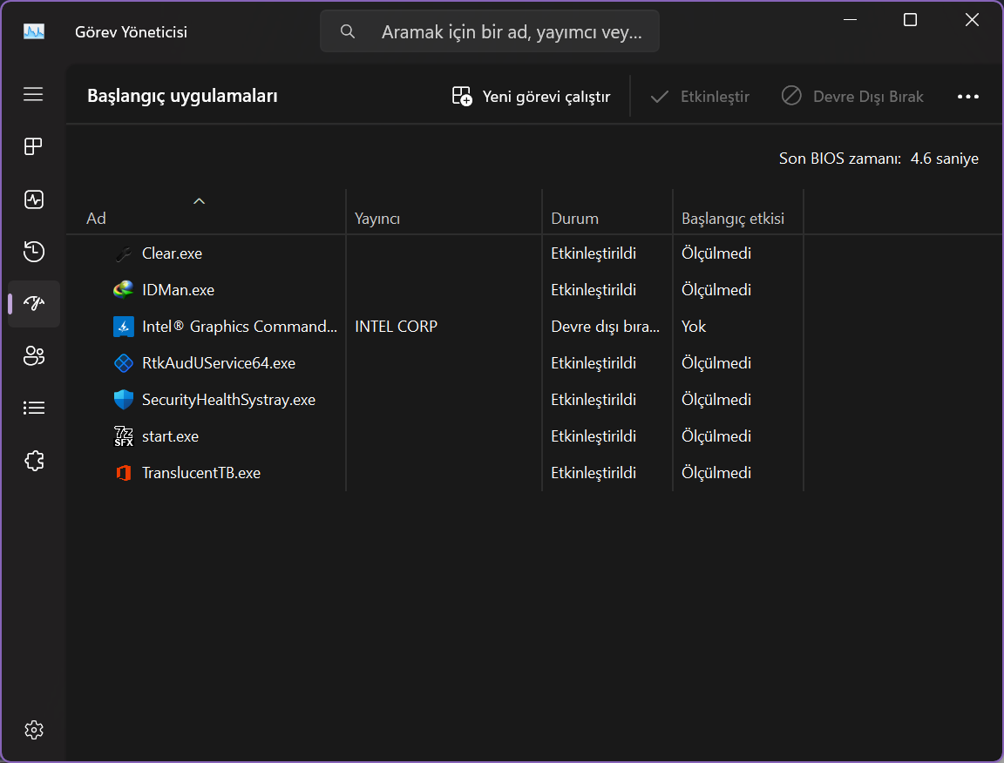The width and height of the screenshot is (1004, 763).
Task: Sort by the Başlangıç etkisi column
Action: click(732, 218)
